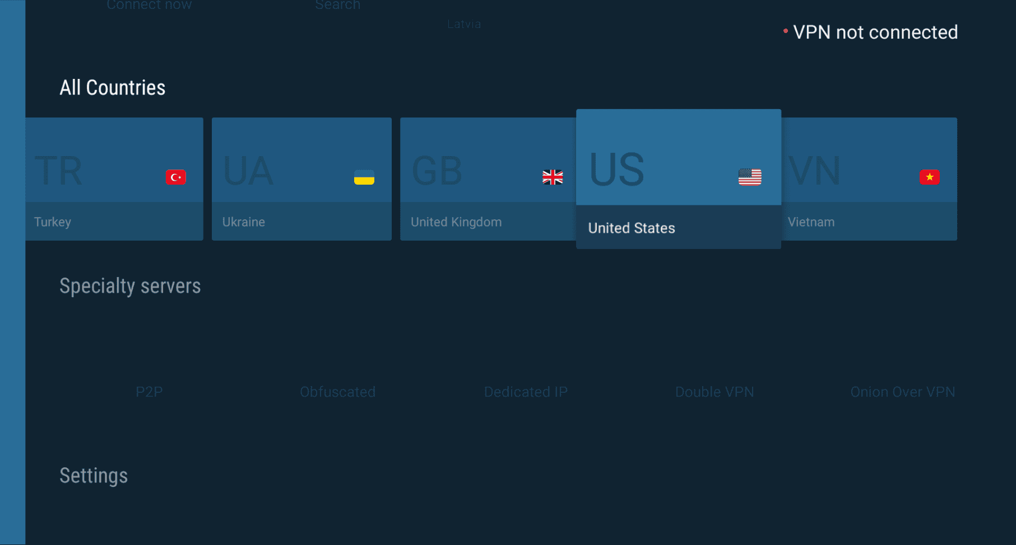Open the United Kingdom country card
1016x545 pixels.
coord(488,179)
